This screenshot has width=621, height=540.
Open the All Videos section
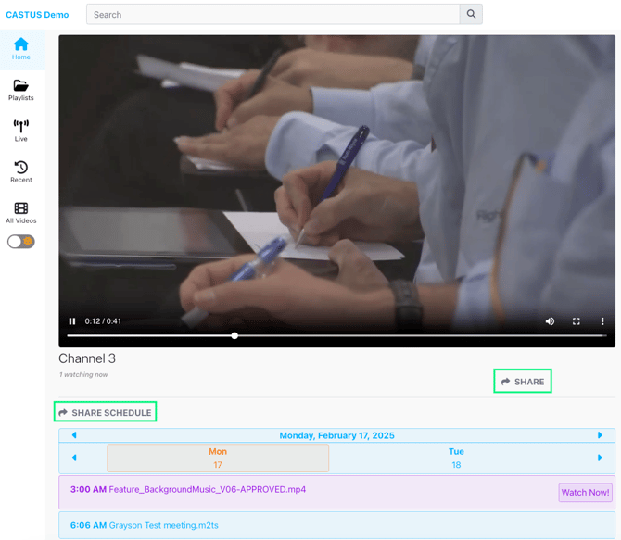pos(21,213)
